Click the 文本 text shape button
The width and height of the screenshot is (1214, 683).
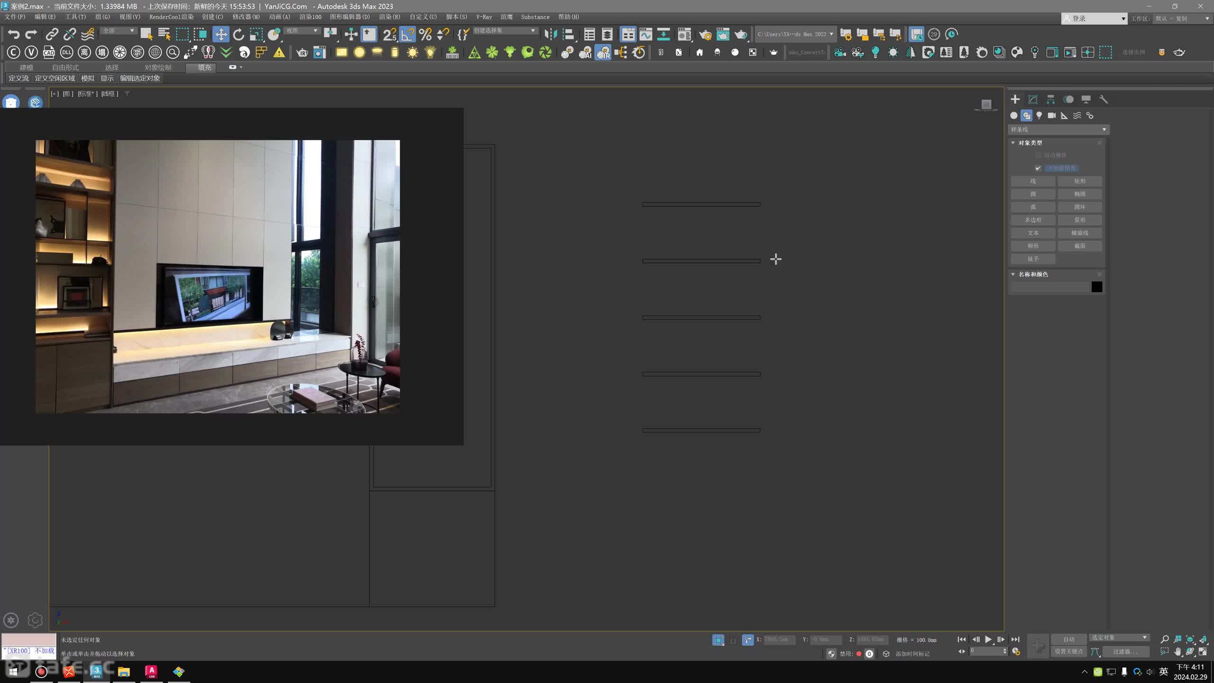[1033, 233]
